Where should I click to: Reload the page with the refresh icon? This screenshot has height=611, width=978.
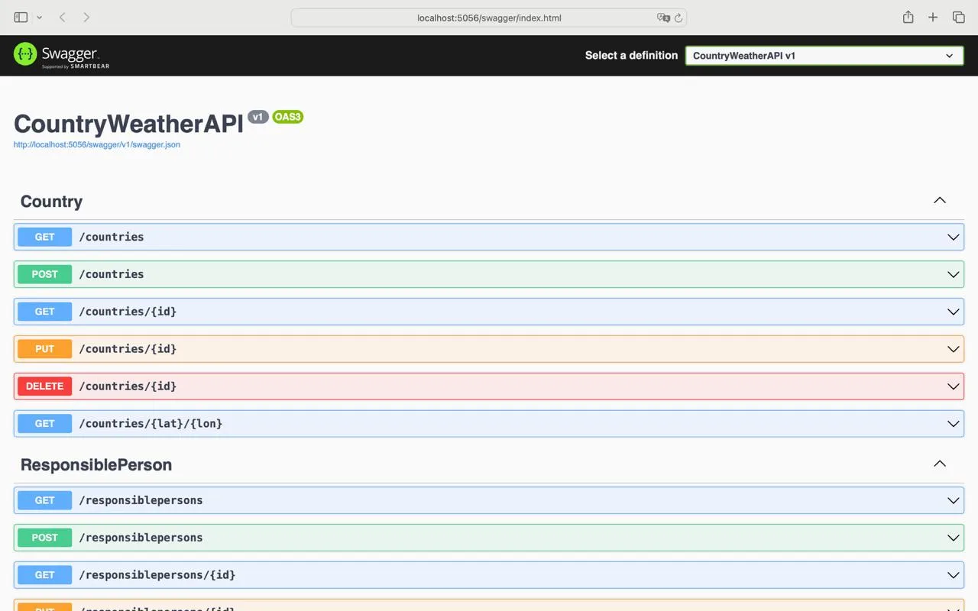(x=678, y=18)
